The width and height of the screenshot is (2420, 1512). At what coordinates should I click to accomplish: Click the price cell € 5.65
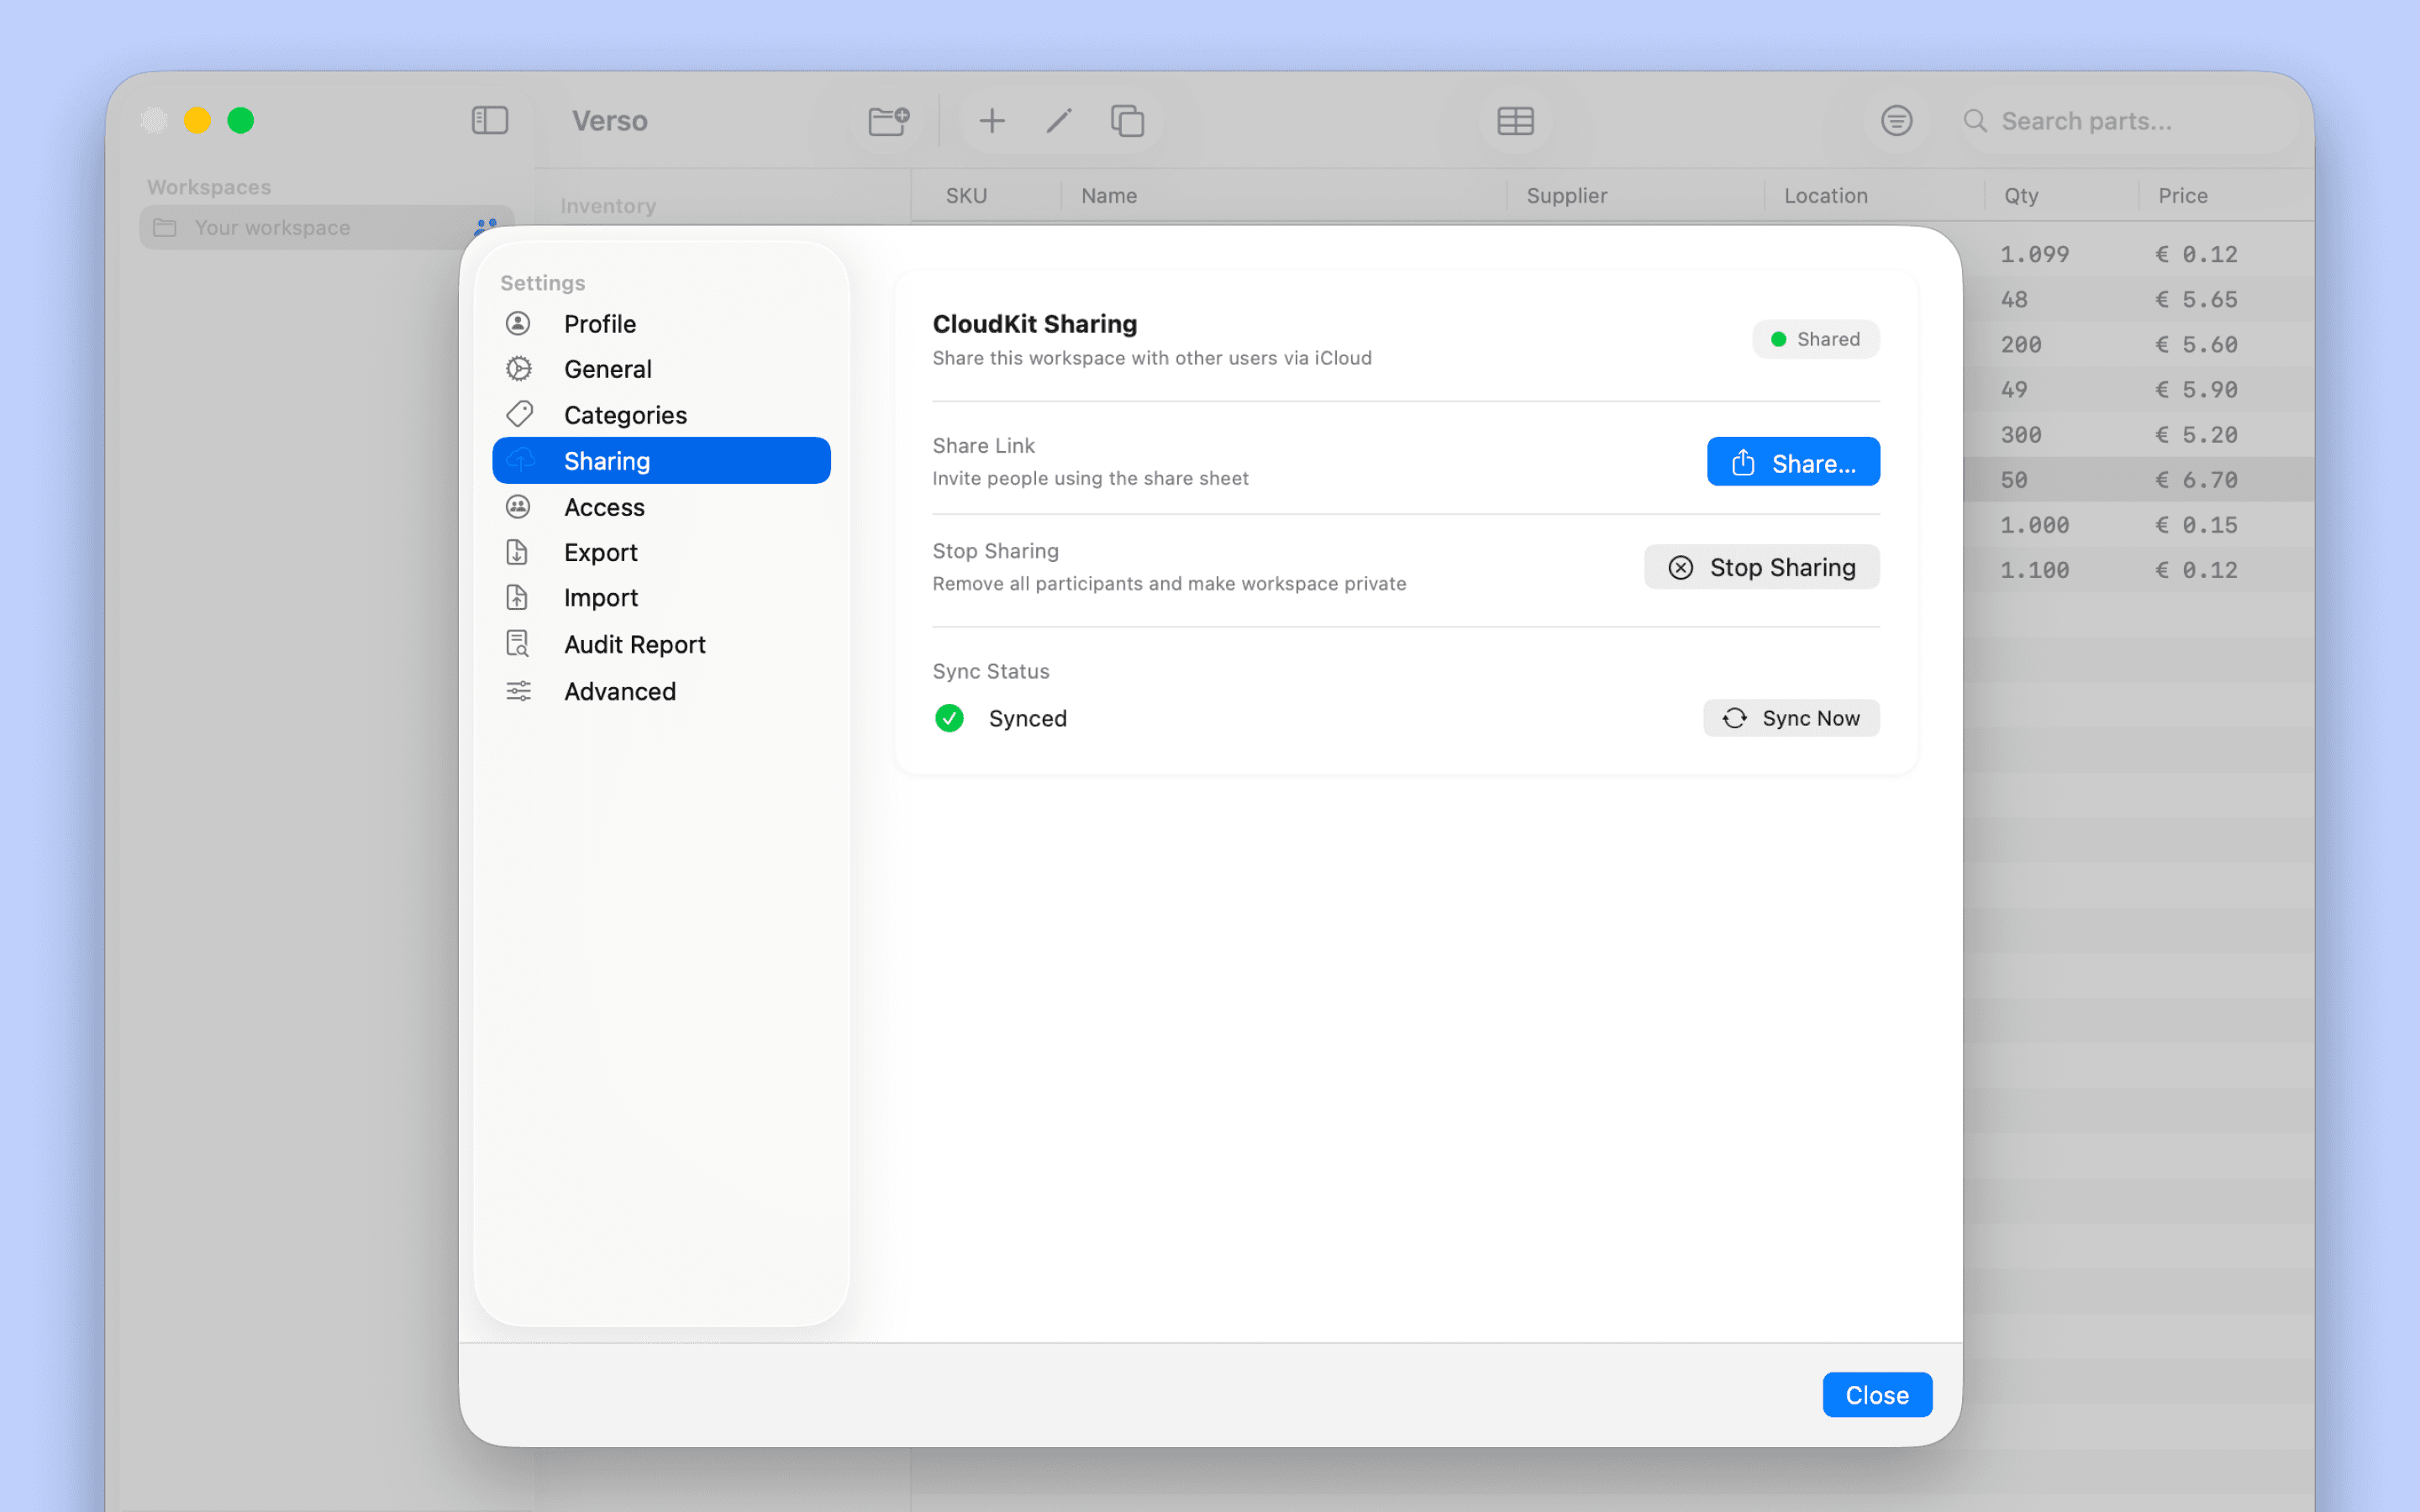[x=2195, y=300]
